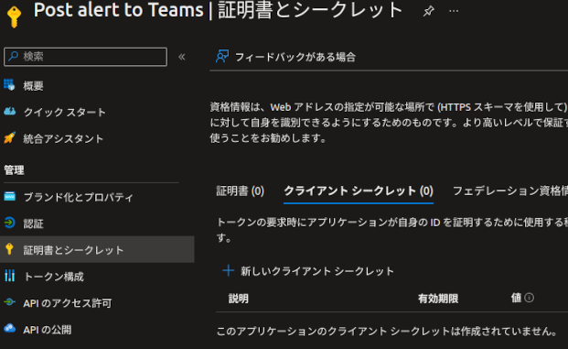
Task: Click the 概要 grid icon
Action: (9, 85)
